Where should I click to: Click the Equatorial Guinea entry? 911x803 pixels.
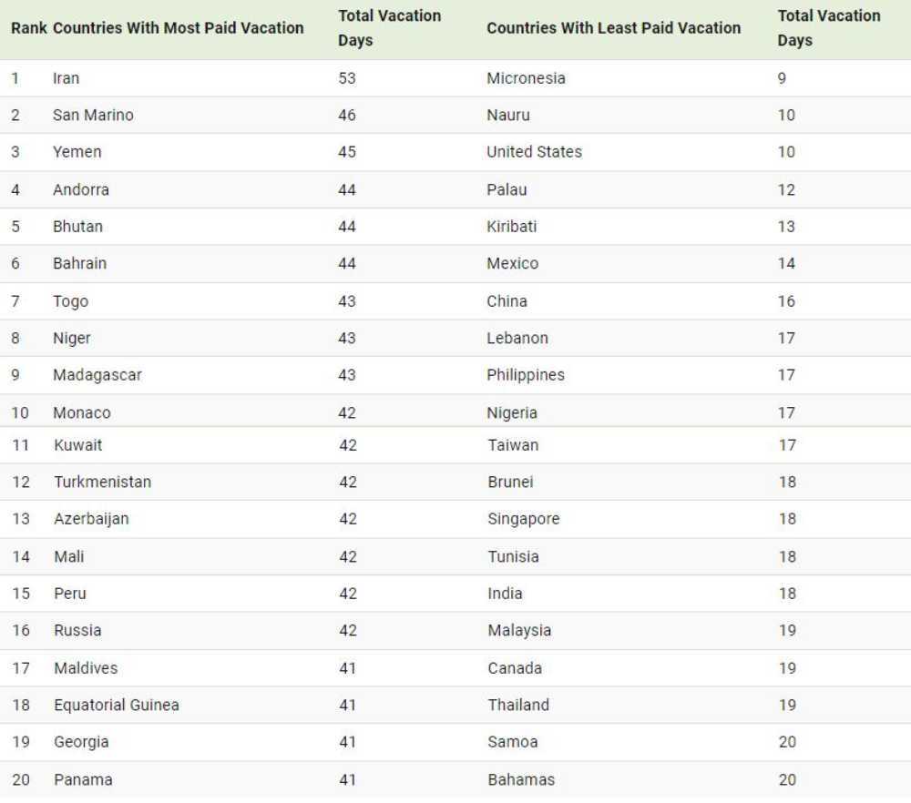pyautogui.click(x=117, y=705)
